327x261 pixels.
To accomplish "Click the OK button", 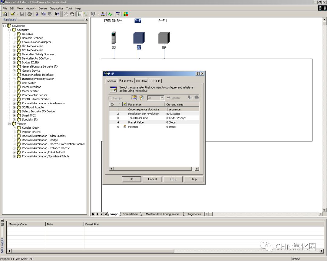I will pos(132,179).
